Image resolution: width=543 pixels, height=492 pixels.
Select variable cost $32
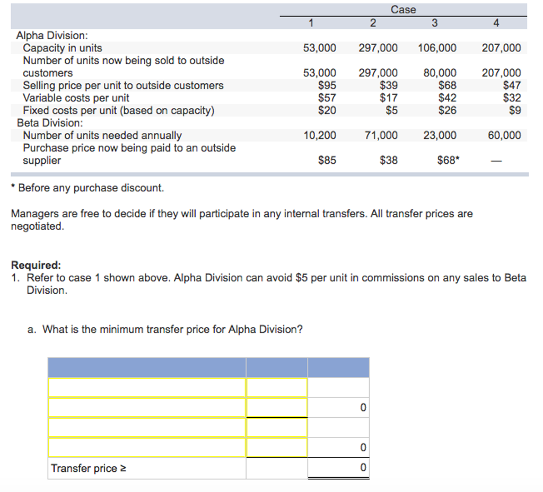pos(512,98)
